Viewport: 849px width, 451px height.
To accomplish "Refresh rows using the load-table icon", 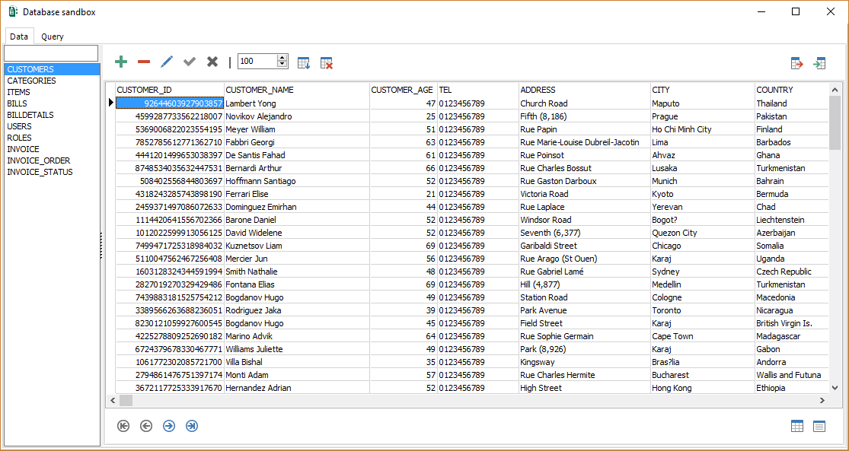I will click(304, 63).
